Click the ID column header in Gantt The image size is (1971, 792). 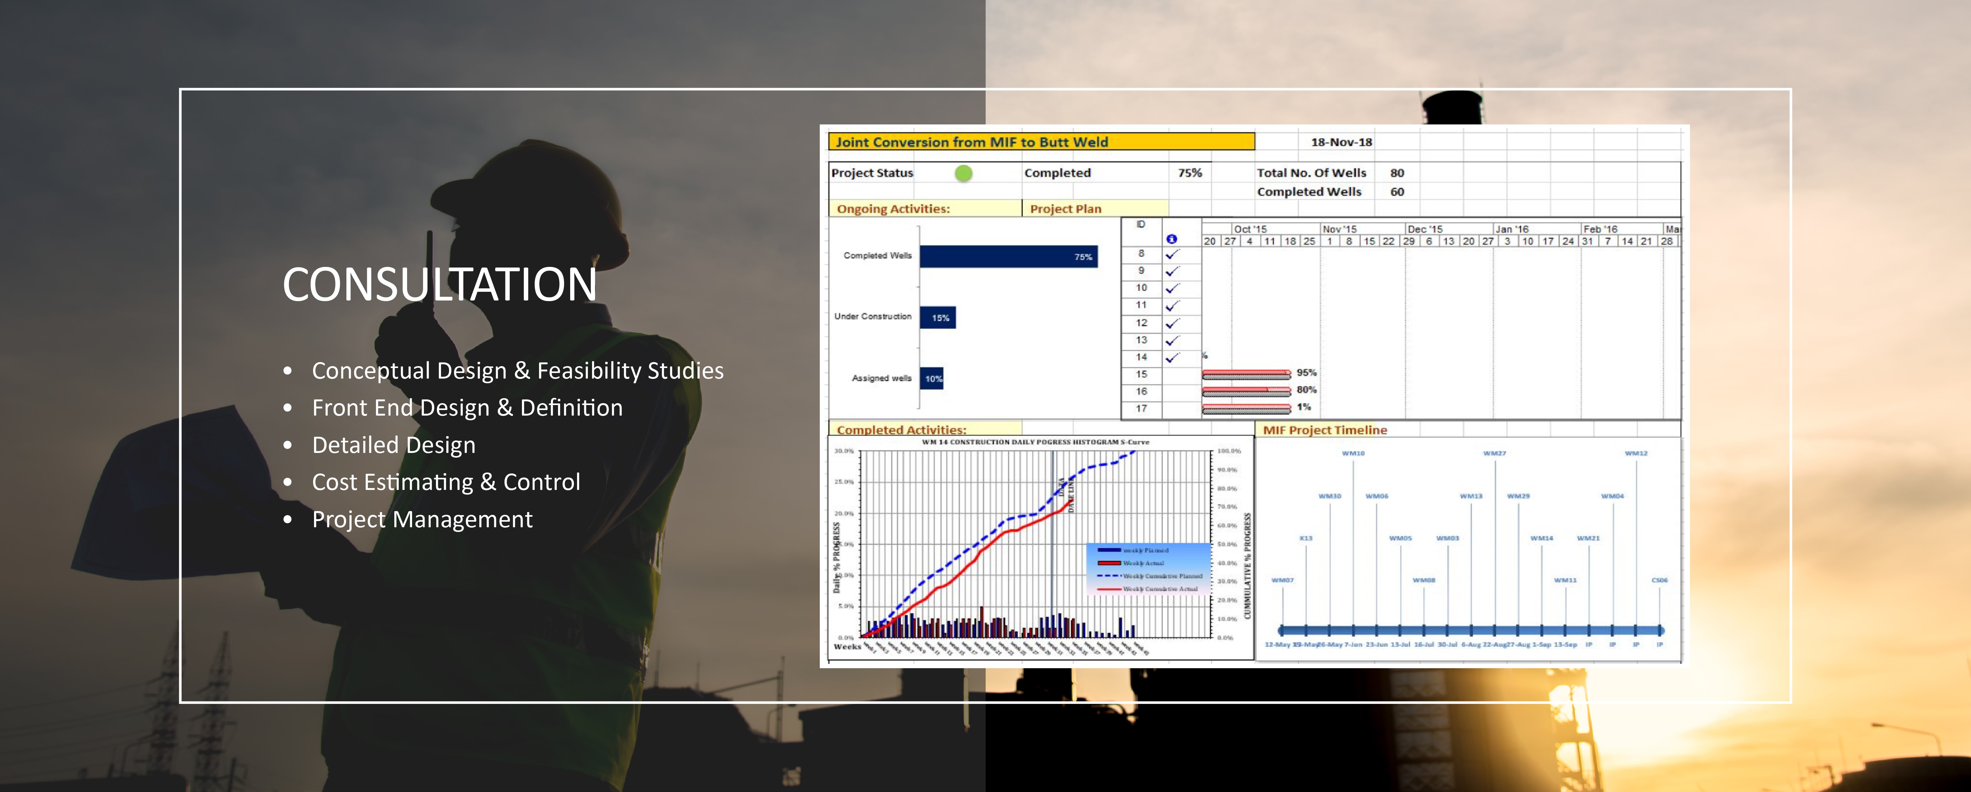tap(1141, 225)
